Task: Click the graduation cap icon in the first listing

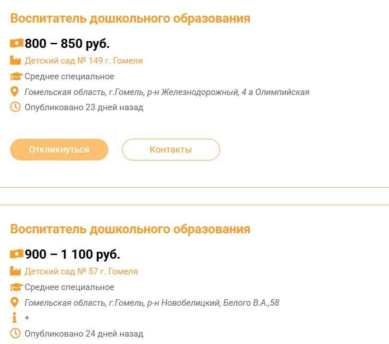Action: (x=16, y=77)
